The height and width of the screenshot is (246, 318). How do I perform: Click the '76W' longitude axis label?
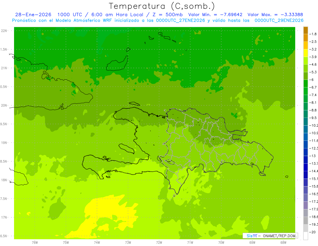coord(35,242)
